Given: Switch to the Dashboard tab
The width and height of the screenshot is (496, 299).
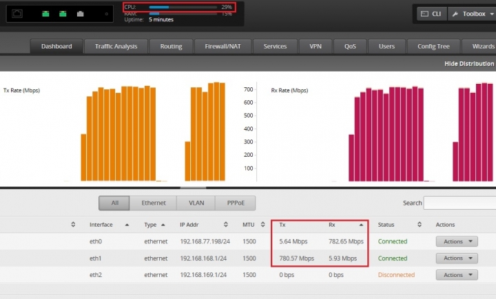Looking at the screenshot, I should [x=56, y=47].
